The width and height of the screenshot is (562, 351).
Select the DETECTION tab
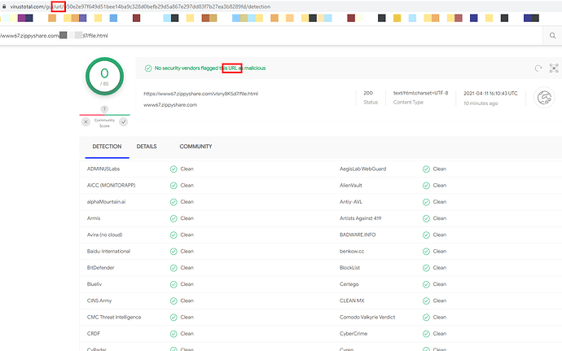107,147
